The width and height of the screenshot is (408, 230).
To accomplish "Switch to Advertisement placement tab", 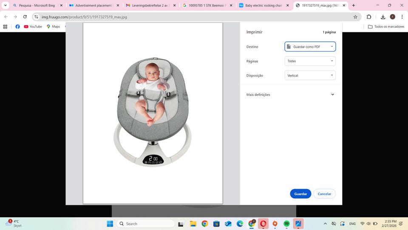I will click(93, 5).
